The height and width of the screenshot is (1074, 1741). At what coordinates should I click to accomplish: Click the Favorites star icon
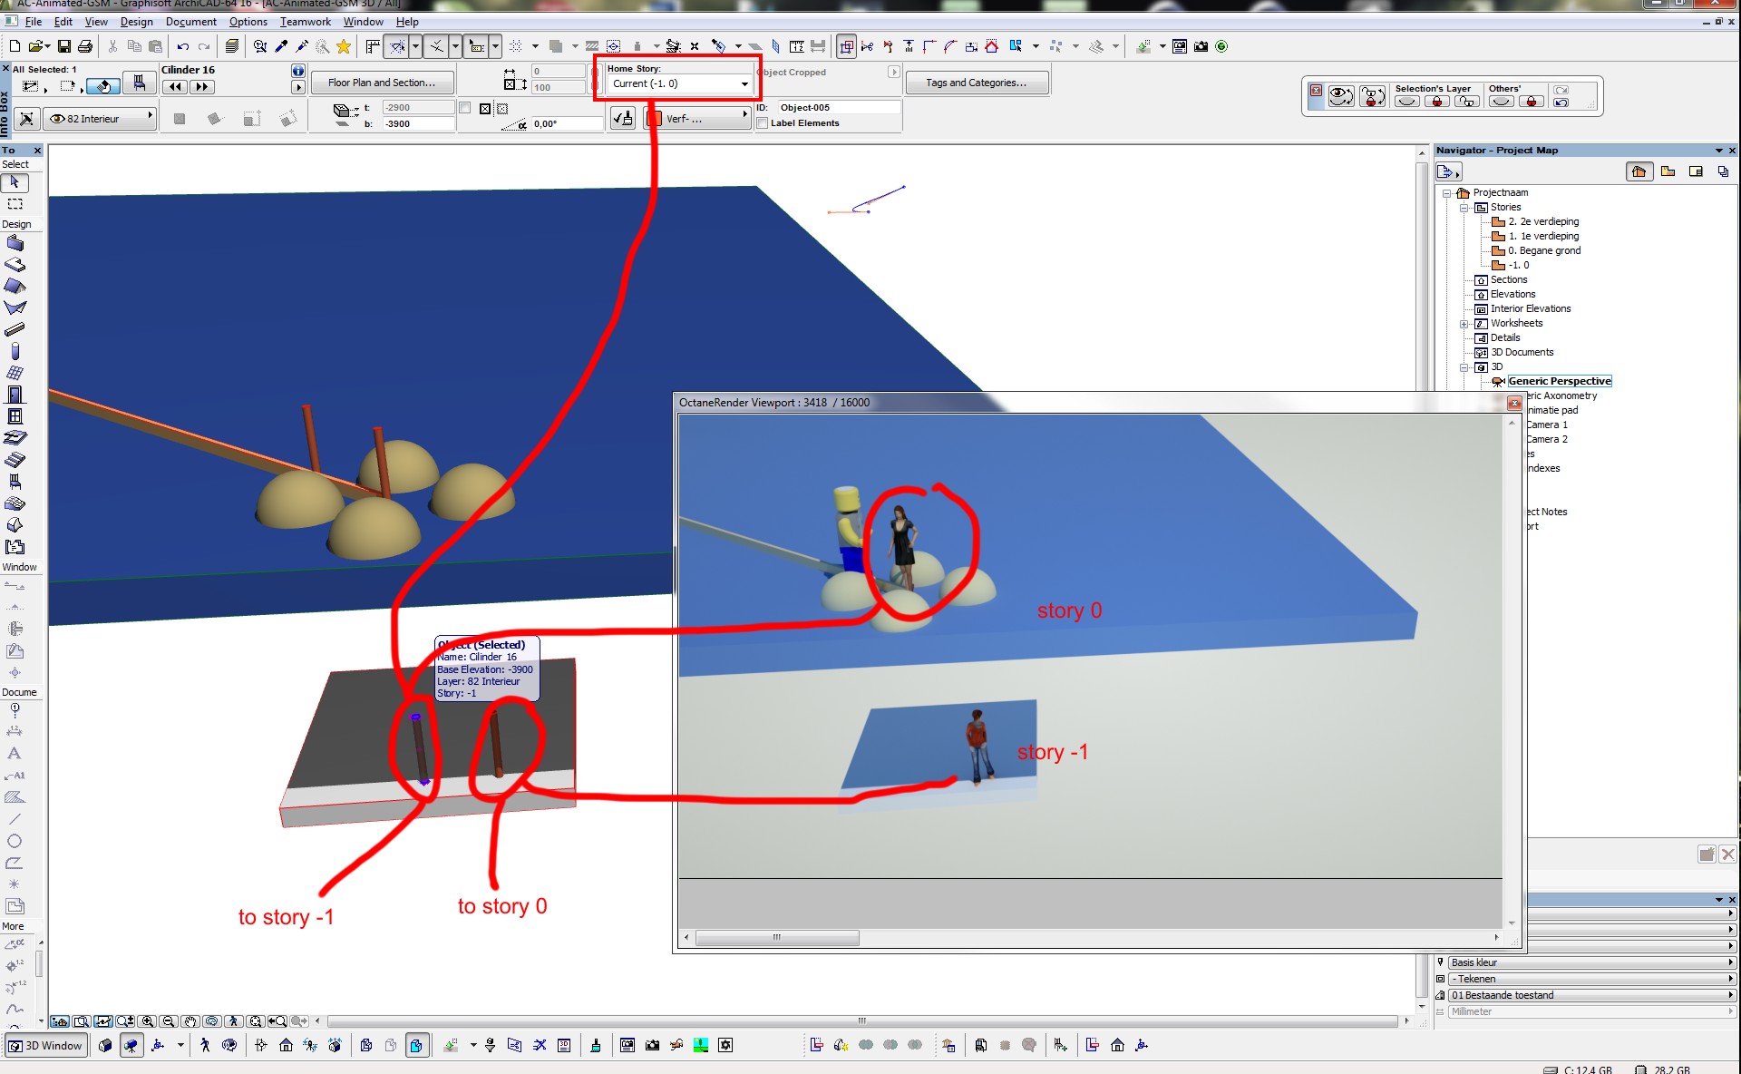pos(344,46)
